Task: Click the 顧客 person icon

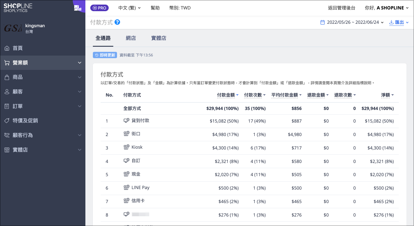Action: point(7,92)
